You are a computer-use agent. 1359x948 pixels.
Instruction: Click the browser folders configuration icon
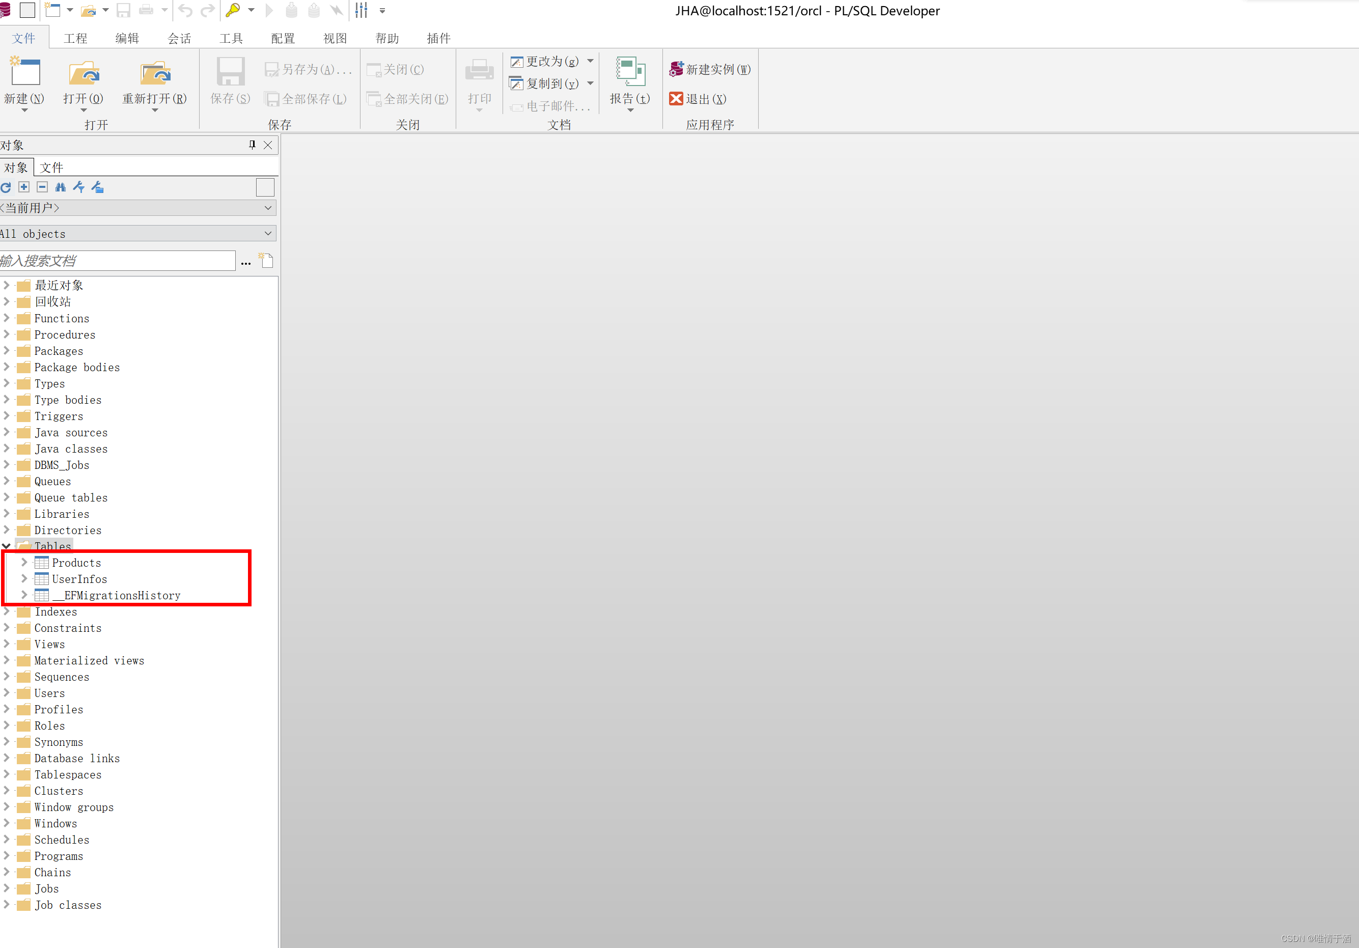click(98, 187)
